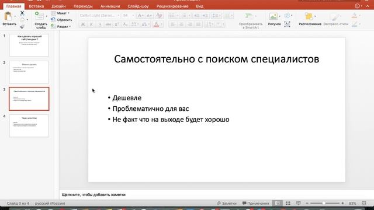The width and height of the screenshot is (374, 210).
Task: Toggle Comments (Примечания) pane
Action: [256, 204]
